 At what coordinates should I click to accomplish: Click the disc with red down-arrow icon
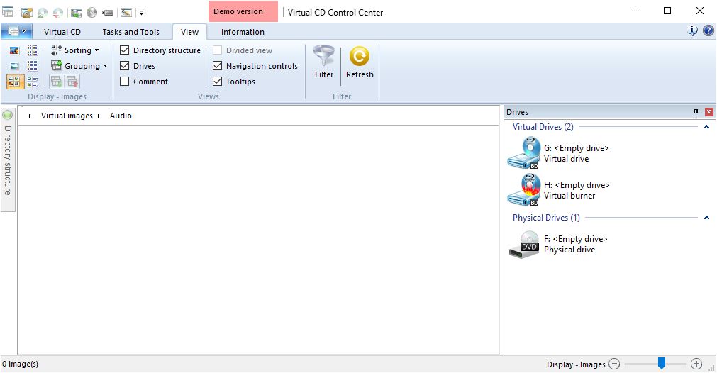click(x=58, y=12)
